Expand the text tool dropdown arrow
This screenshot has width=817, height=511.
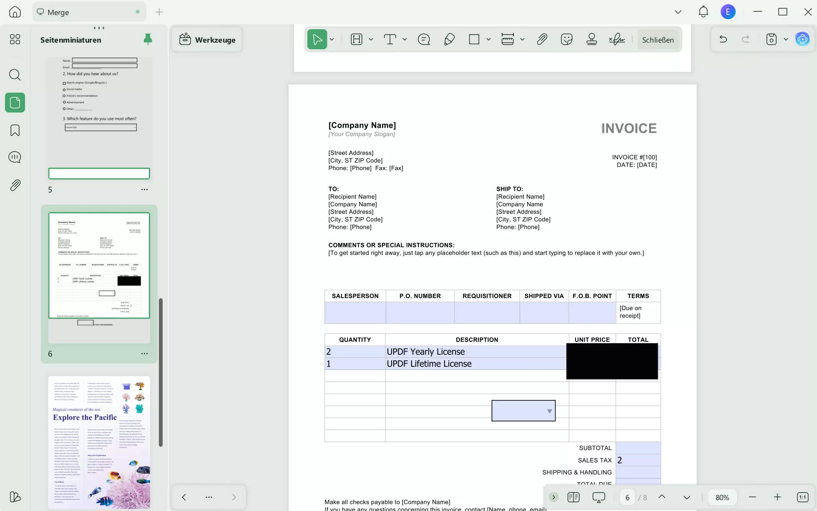[x=405, y=40]
